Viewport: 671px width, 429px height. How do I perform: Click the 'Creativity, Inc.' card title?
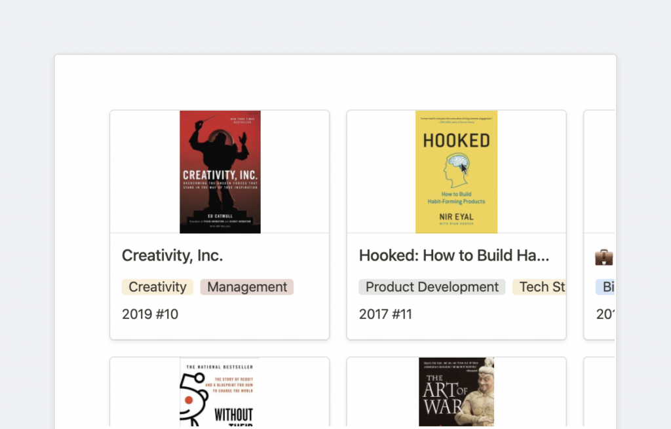172,255
